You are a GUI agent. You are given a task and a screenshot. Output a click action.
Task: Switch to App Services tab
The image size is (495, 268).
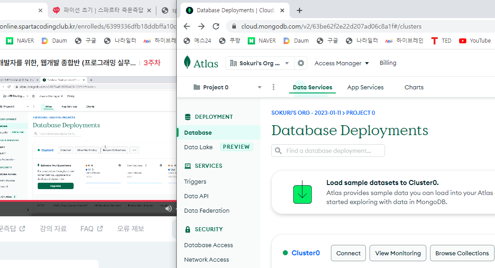pyautogui.click(x=365, y=87)
